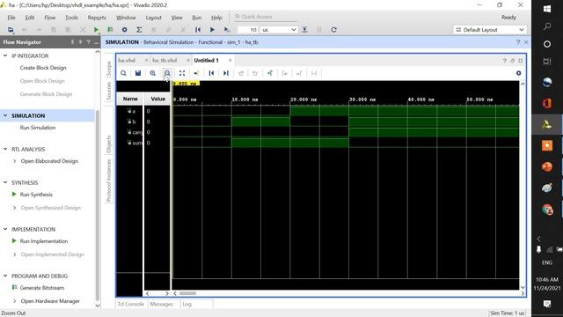
Task: Open the Default Layout dropdown
Action: [x=490, y=30]
